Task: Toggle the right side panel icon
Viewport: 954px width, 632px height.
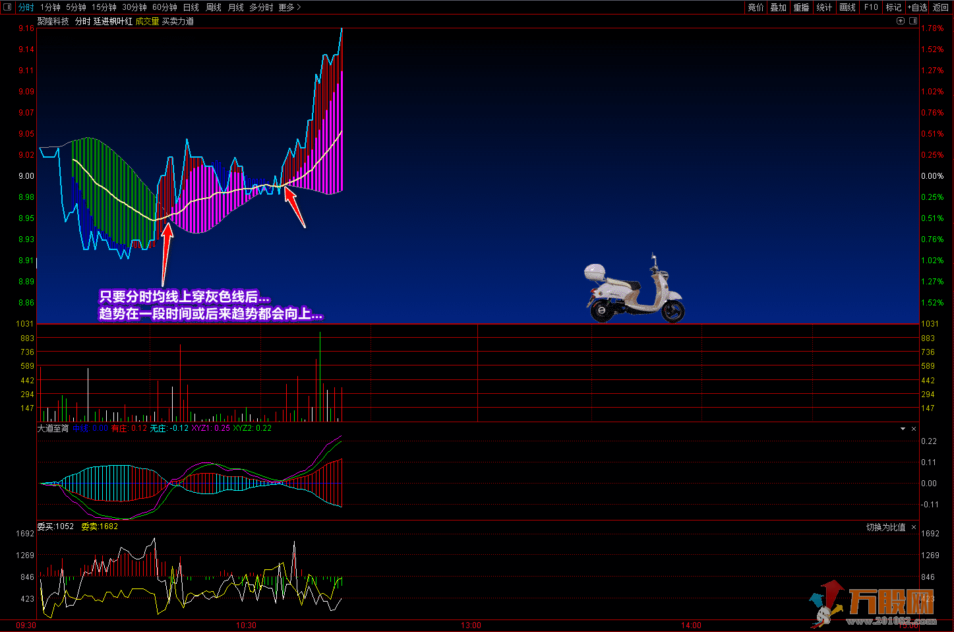Action: click(x=913, y=21)
